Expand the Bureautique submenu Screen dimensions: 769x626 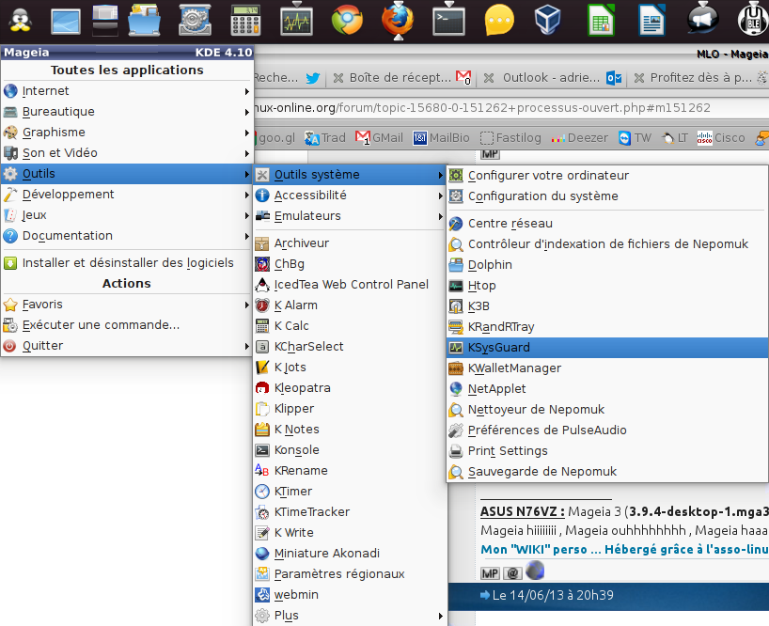127,112
